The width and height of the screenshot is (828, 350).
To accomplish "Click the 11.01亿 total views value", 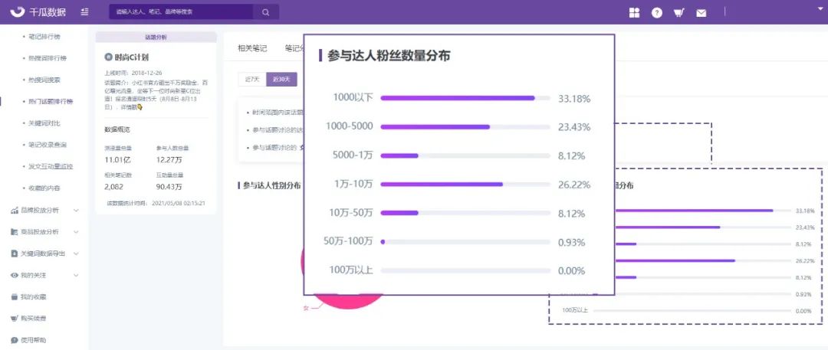I will [x=118, y=160].
